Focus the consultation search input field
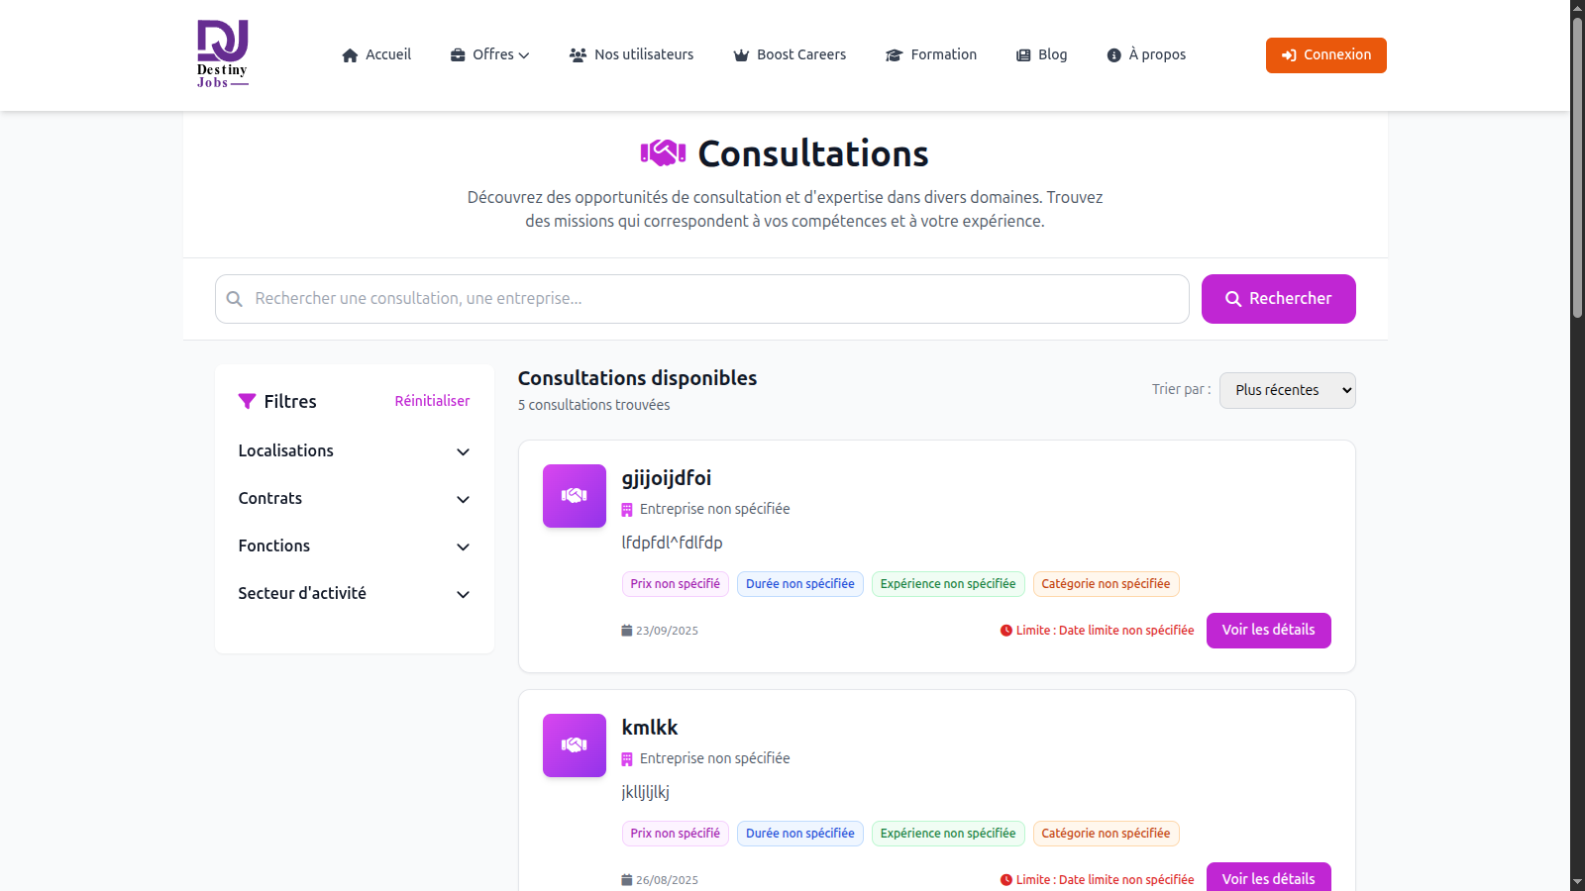The image size is (1585, 891). tap(713, 299)
